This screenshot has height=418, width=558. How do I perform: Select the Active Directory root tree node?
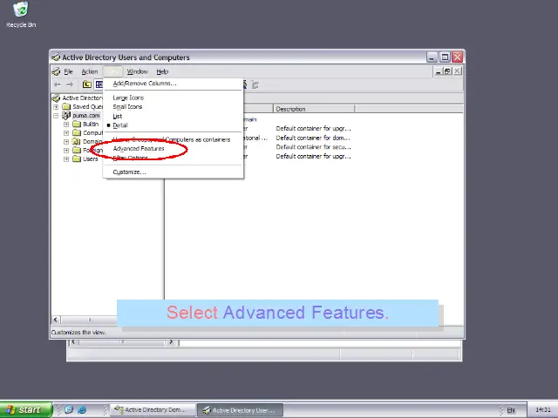click(83, 98)
